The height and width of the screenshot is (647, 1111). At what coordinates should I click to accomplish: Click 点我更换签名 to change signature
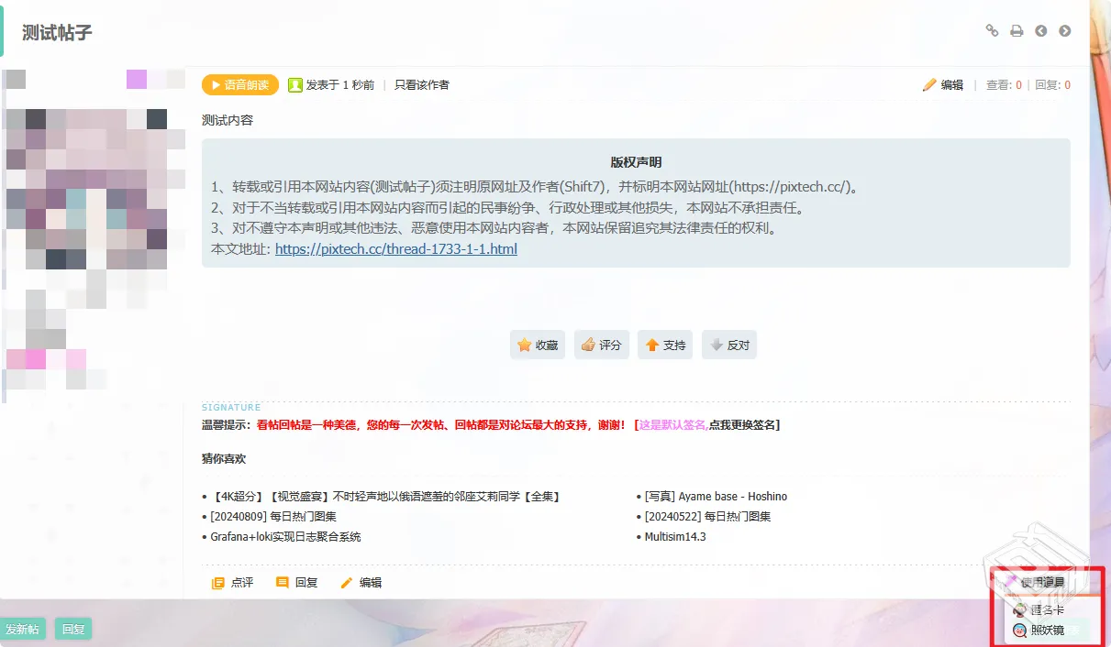743,424
